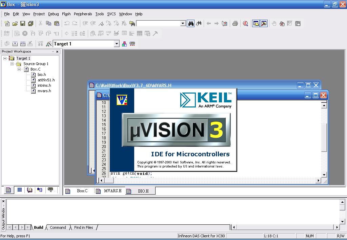This screenshot has width=347, height=240.
Task: Open the Tools menu
Action: point(100,14)
